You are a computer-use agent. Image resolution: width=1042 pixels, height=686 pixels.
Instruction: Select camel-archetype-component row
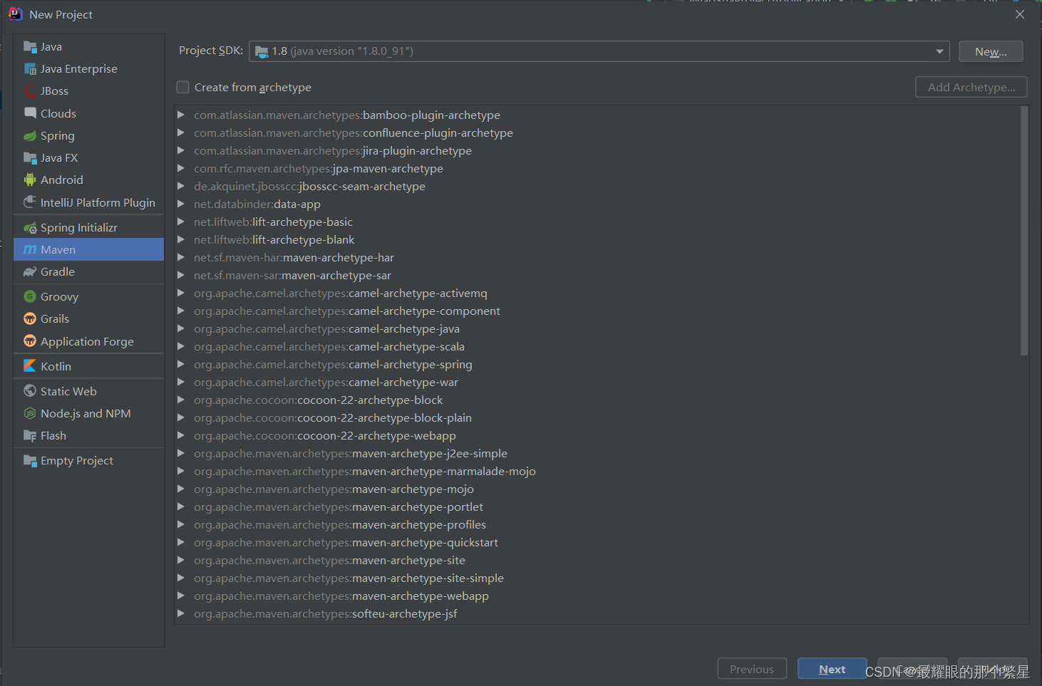click(x=347, y=311)
